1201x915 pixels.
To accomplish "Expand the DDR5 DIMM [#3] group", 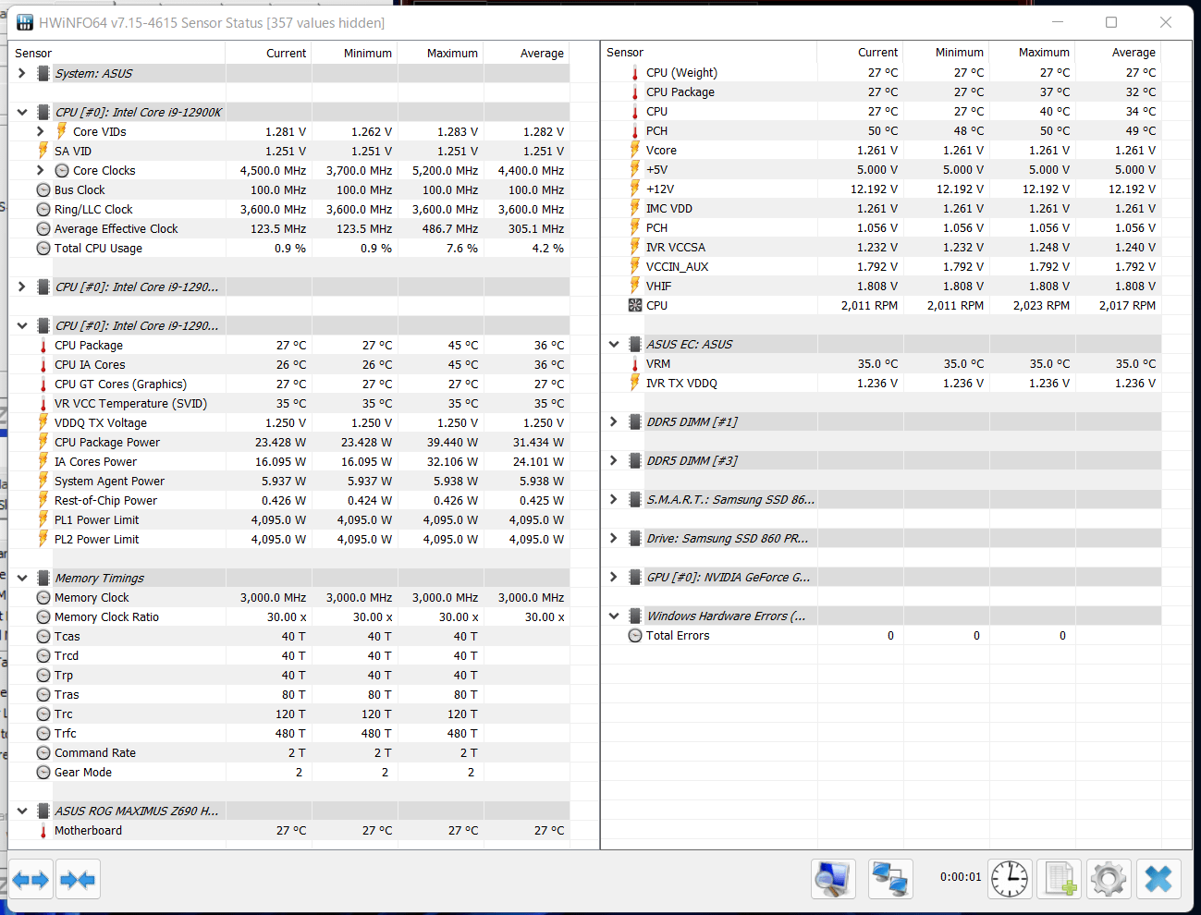I will tap(614, 460).
